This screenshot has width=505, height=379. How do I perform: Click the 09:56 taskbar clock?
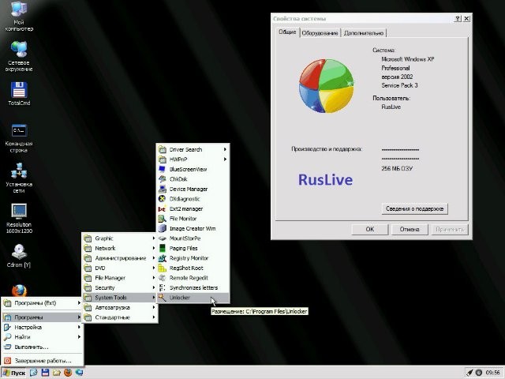click(x=492, y=373)
